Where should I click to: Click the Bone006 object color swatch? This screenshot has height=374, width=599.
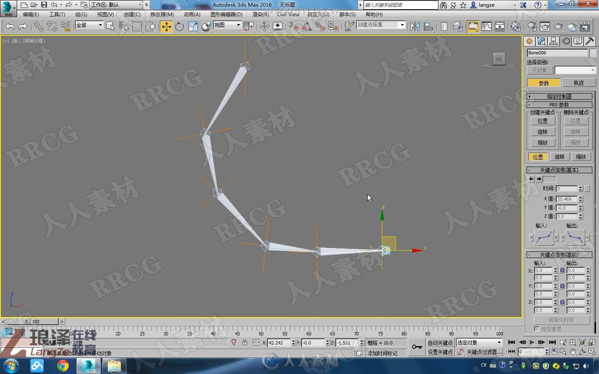click(593, 53)
